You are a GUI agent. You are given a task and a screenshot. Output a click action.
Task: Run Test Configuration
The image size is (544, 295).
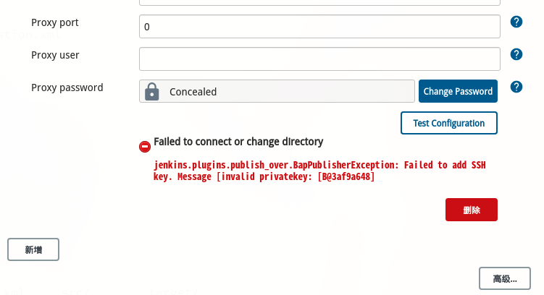click(448, 123)
